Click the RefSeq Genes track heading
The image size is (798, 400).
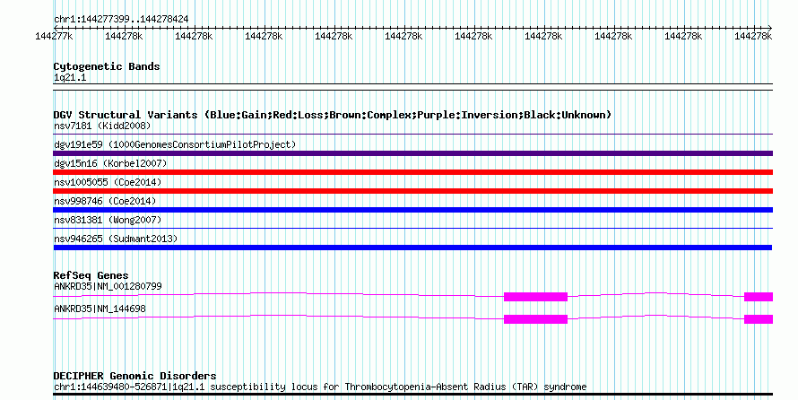[x=91, y=275]
